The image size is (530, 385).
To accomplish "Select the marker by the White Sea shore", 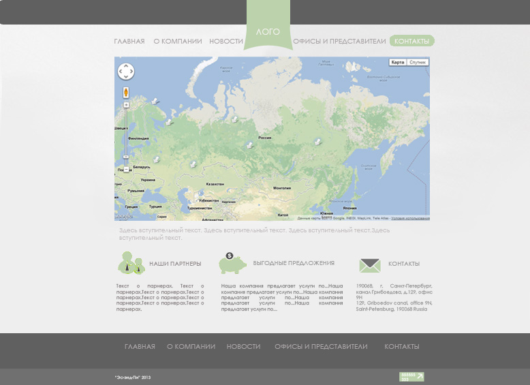I will pyautogui.click(x=168, y=123).
